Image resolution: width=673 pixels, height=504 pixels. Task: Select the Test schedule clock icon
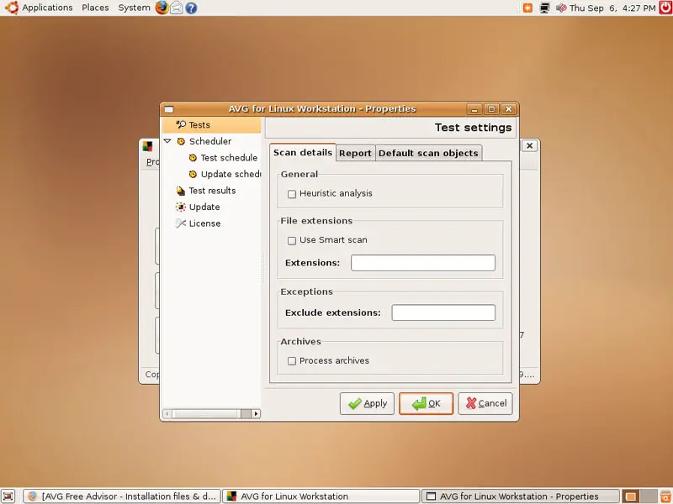193,158
